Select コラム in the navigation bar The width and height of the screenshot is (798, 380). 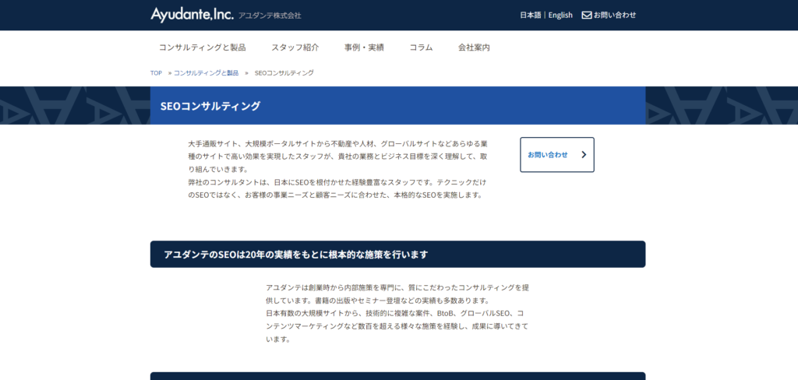421,47
